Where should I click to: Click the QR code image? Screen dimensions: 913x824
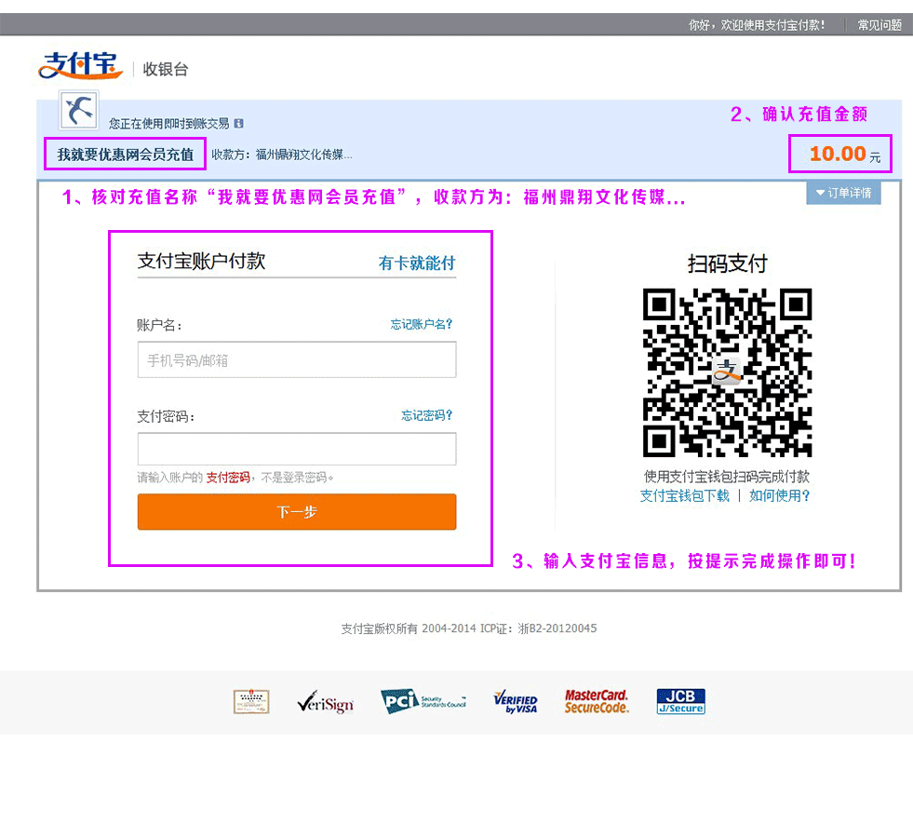pyautogui.click(x=727, y=372)
